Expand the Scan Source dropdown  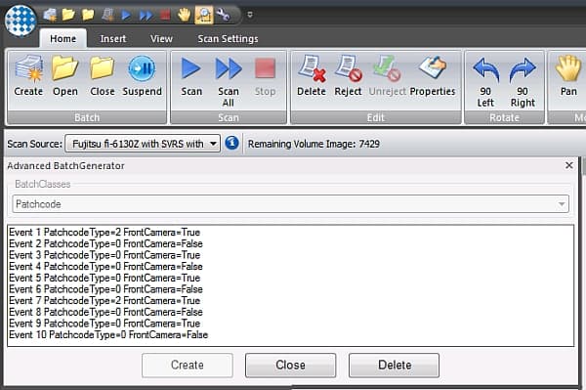(x=213, y=144)
